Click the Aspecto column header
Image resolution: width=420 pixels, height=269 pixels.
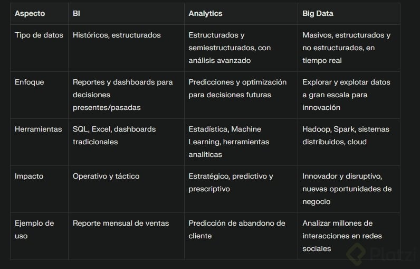(x=30, y=13)
